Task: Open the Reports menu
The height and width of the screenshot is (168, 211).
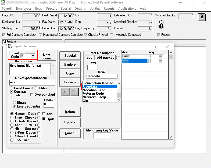Action: 109,9
